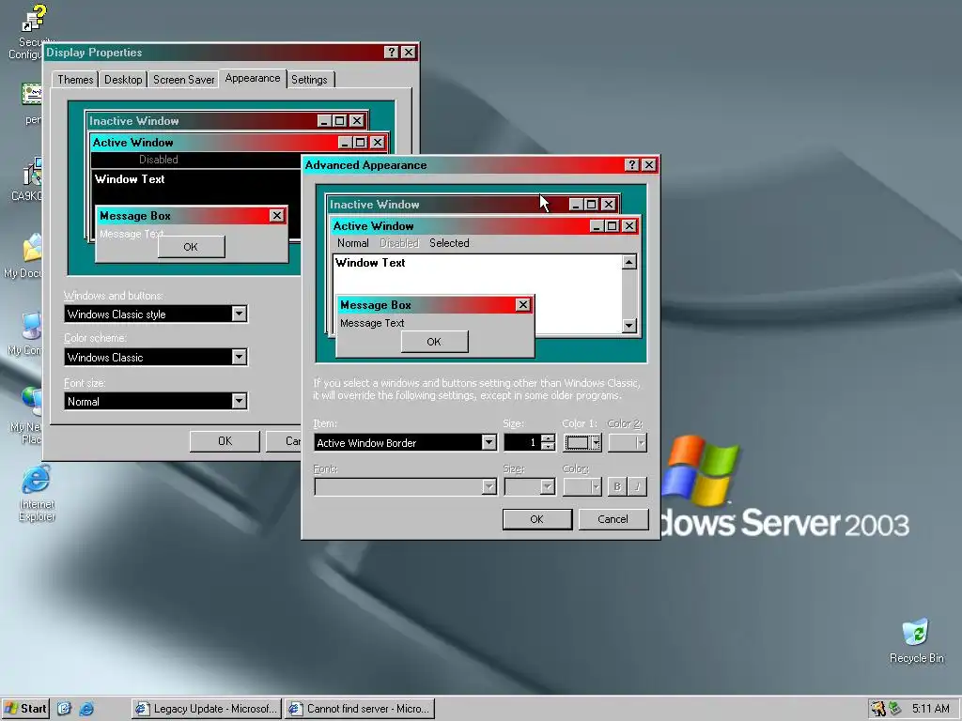Click Cancel in Advanced Appearance dialog
The image size is (962, 721).
pos(613,519)
